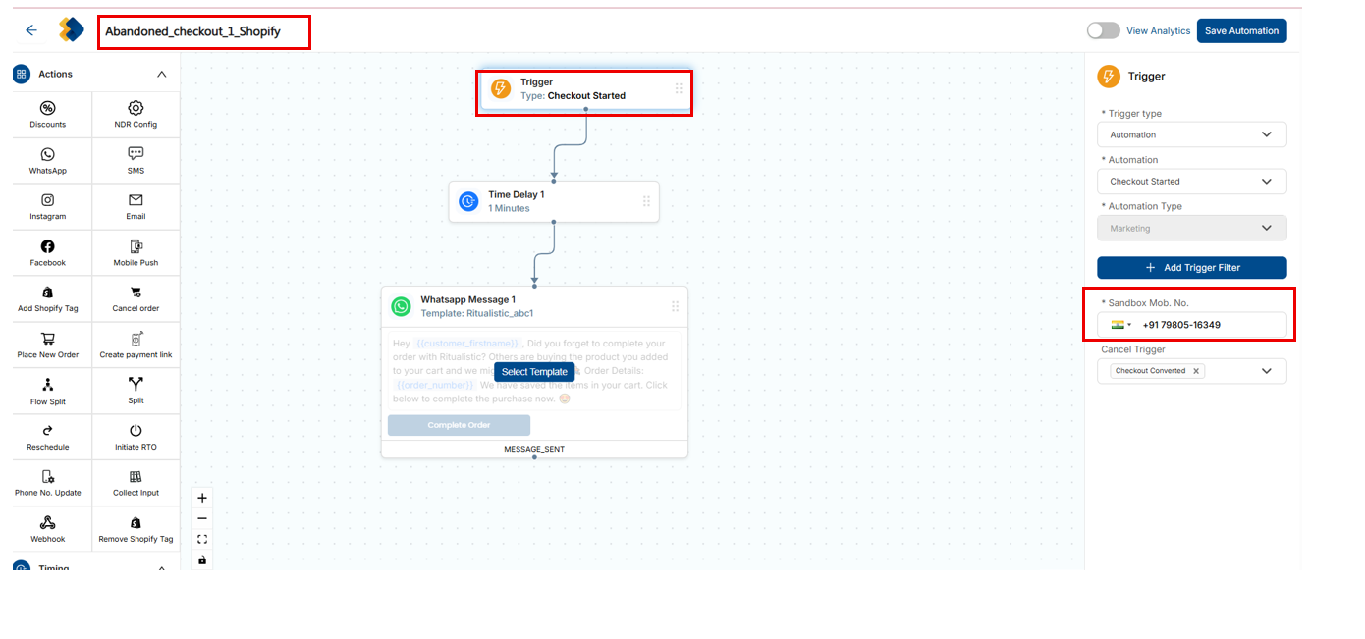Open the Trigger type dropdown
Screen dimensions: 1365x639
pos(1192,134)
